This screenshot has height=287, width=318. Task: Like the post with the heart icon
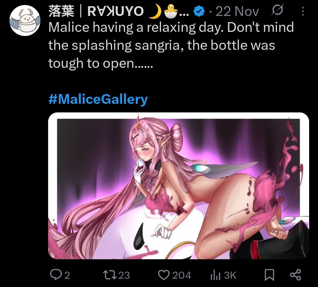pyautogui.click(x=164, y=275)
